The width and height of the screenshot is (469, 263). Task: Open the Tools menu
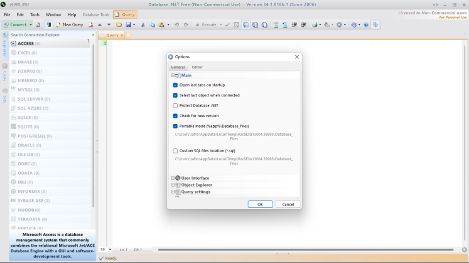click(x=35, y=14)
